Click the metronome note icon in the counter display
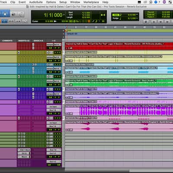The height and width of the screenshot is (173, 173). (96, 21)
